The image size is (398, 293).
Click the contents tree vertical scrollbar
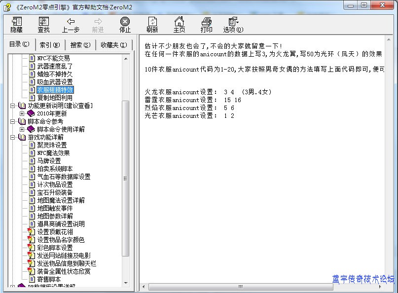pos(126,178)
